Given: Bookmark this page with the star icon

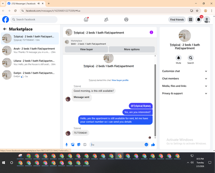Looking at the screenshot, I should coord(197,11).
